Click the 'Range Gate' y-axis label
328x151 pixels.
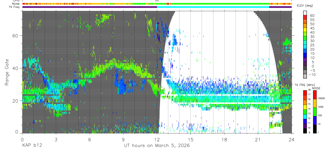[x=7, y=72]
